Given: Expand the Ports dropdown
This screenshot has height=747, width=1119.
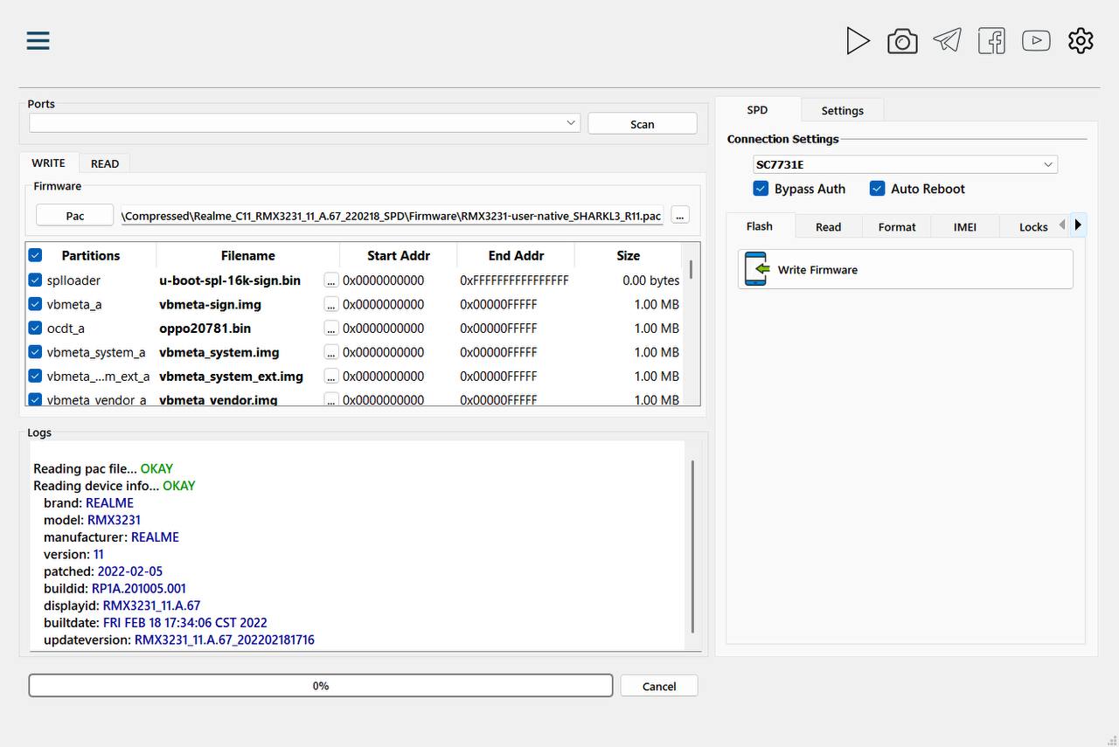Looking at the screenshot, I should [x=571, y=123].
